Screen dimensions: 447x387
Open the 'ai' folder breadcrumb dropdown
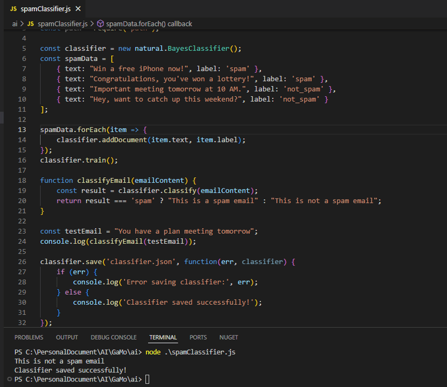(x=15, y=23)
